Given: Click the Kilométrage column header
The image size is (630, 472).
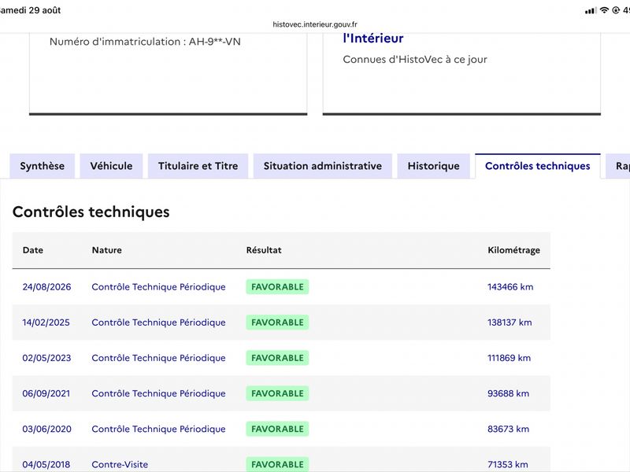Looking at the screenshot, I should coord(514,250).
